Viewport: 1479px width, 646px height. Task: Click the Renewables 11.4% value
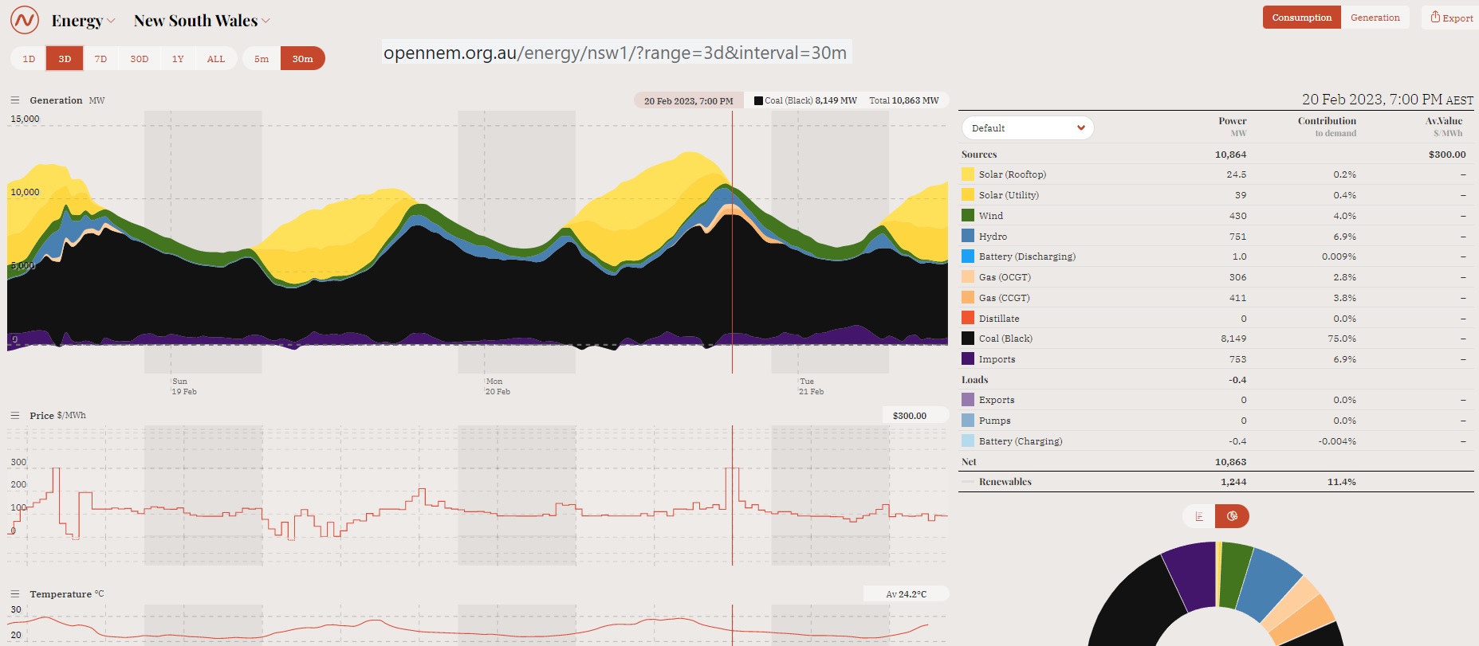pos(1341,482)
